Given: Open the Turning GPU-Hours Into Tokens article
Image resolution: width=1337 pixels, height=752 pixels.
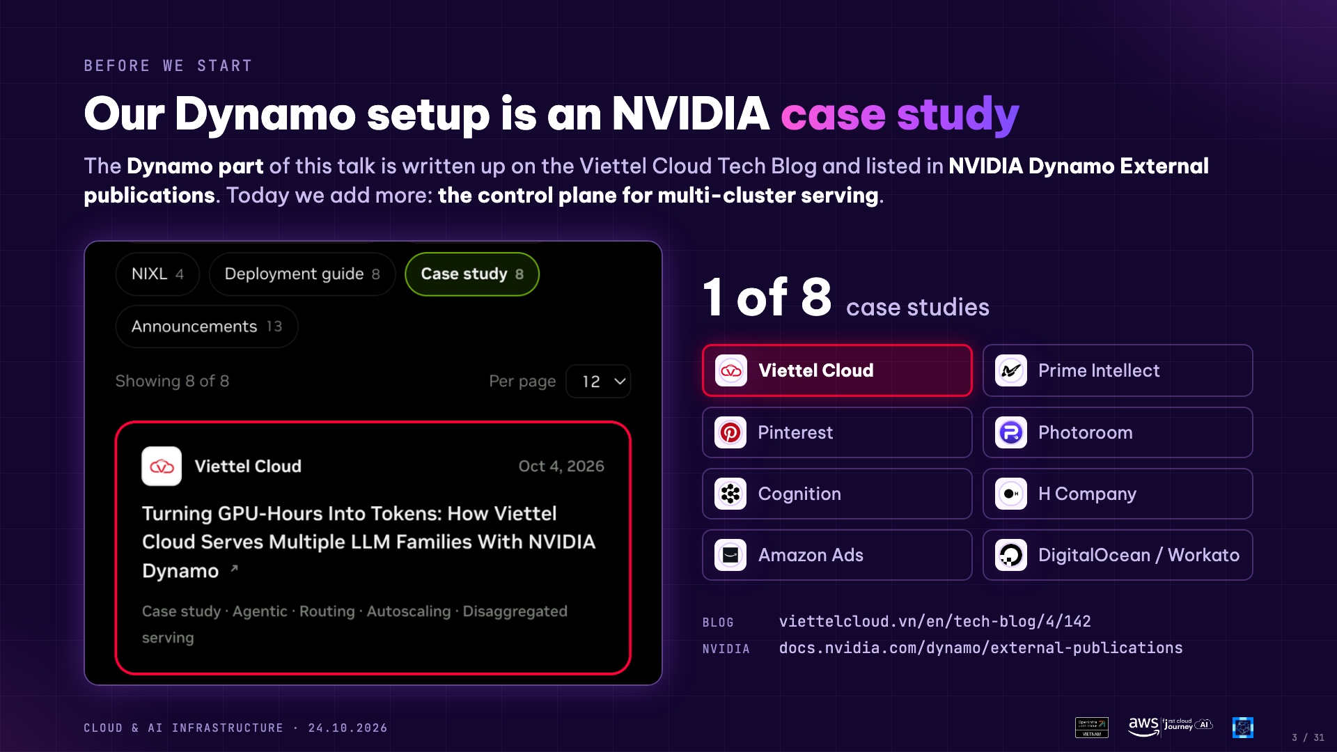Looking at the screenshot, I should pos(368,542).
